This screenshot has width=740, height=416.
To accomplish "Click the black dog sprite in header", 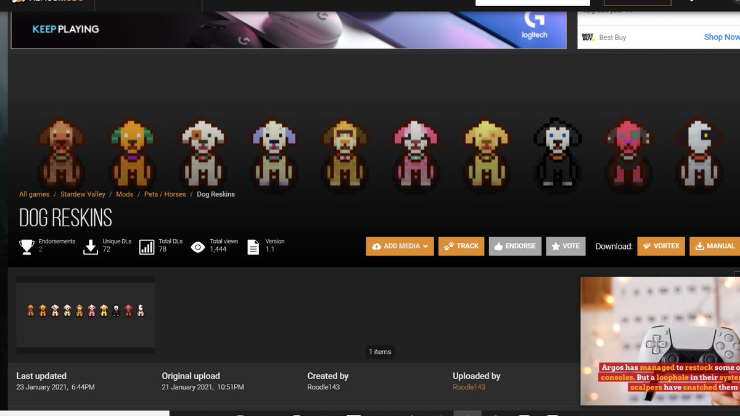I will 557,153.
